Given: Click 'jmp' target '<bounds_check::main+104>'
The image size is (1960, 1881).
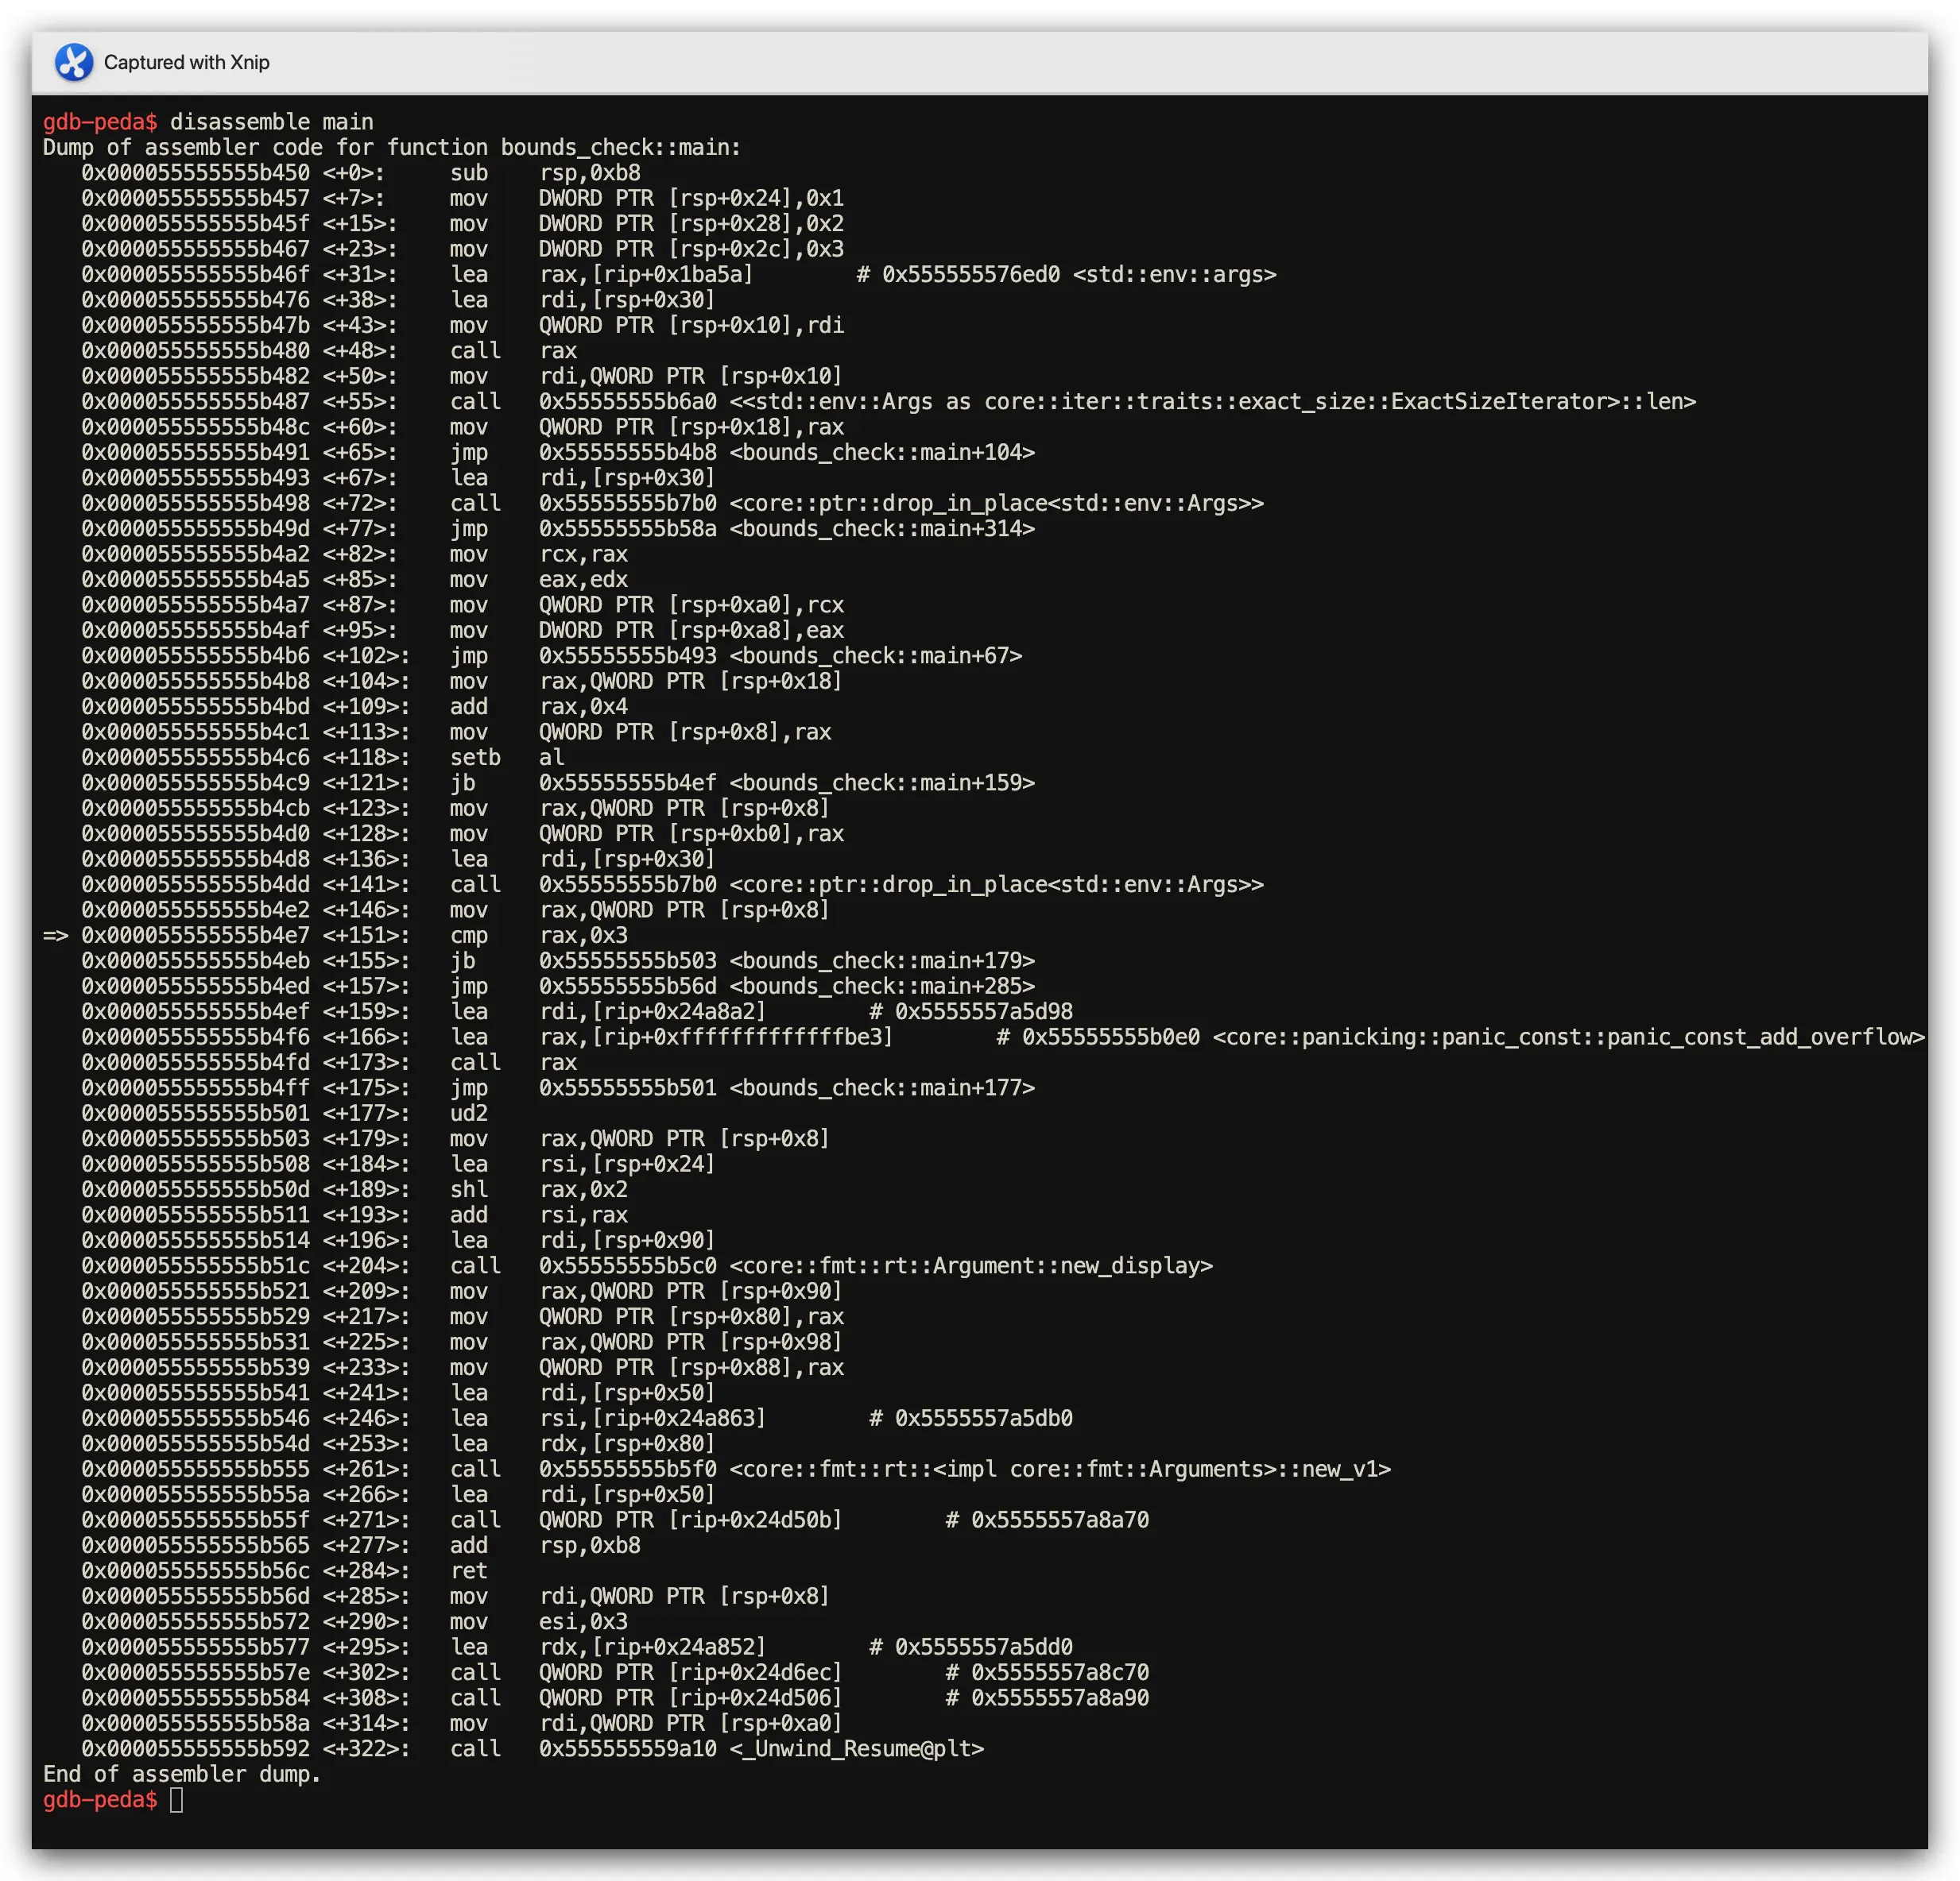Looking at the screenshot, I should pyautogui.click(x=882, y=453).
